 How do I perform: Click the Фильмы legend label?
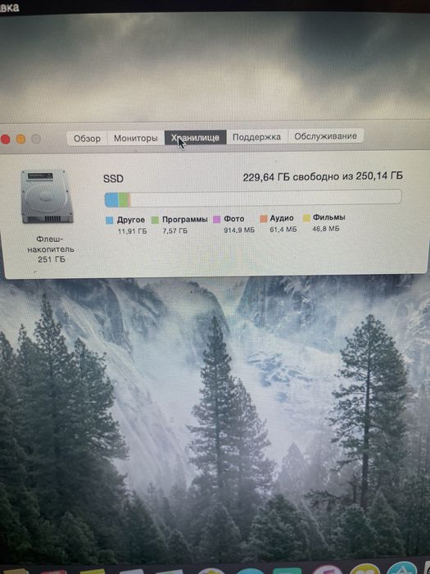click(x=328, y=217)
